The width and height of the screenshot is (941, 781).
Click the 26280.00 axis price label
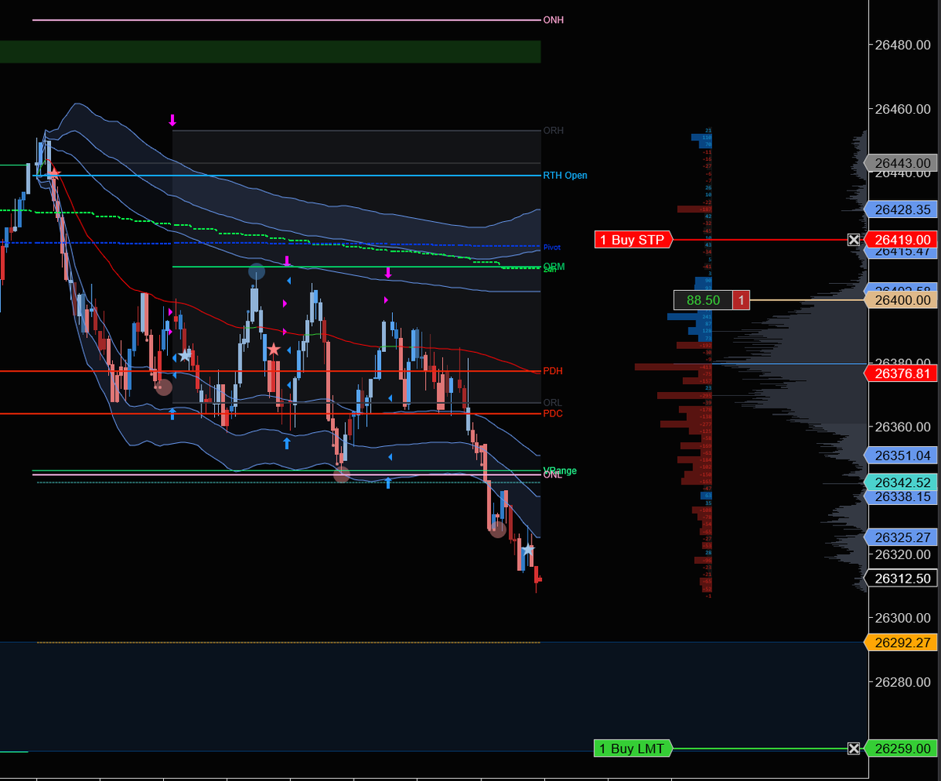coord(902,681)
